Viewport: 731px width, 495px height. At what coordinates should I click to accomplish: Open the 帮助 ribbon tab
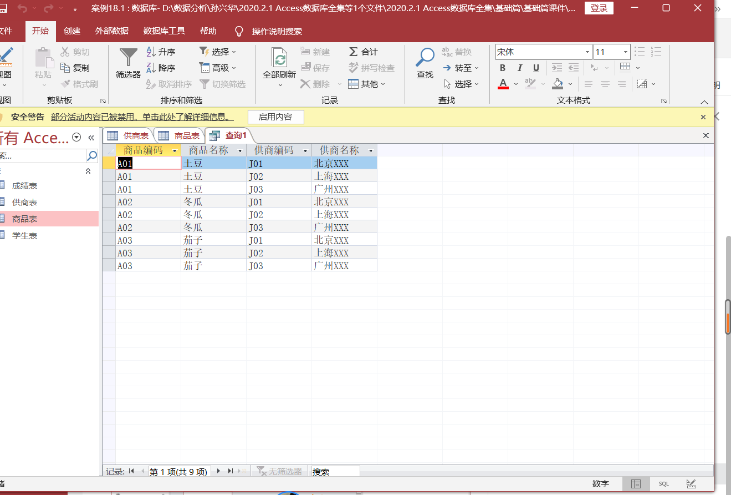[x=208, y=31]
